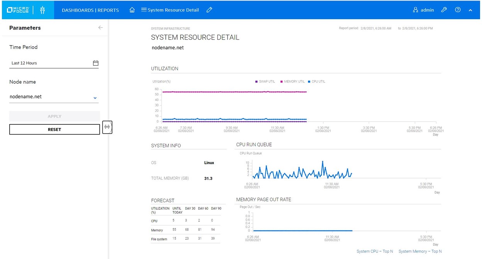
Task: Open System Memory – Top N link
Action: pyautogui.click(x=420, y=251)
